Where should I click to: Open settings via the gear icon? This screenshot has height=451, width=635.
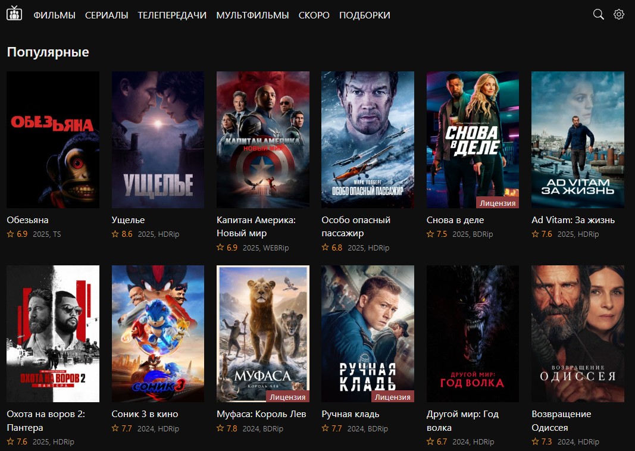[619, 14]
